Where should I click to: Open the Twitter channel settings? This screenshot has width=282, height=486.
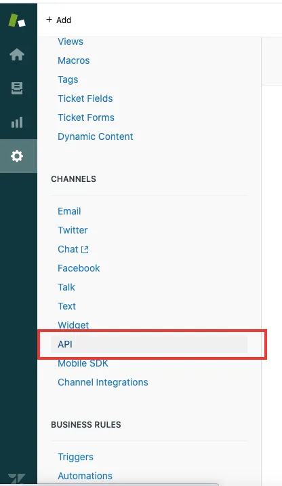pyautogui.click(x=73, y=230)
